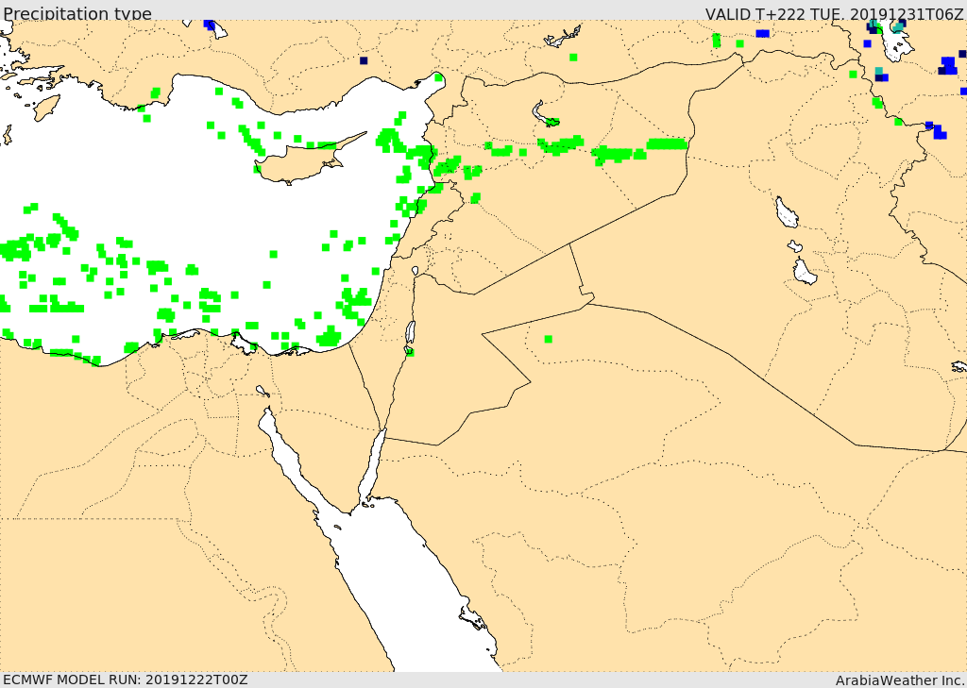Click the 'ECMWF MODEL RUN: 20191222T00Z' label
The width and height of the screenshot is (967, 688).
(x=126, y=680)
